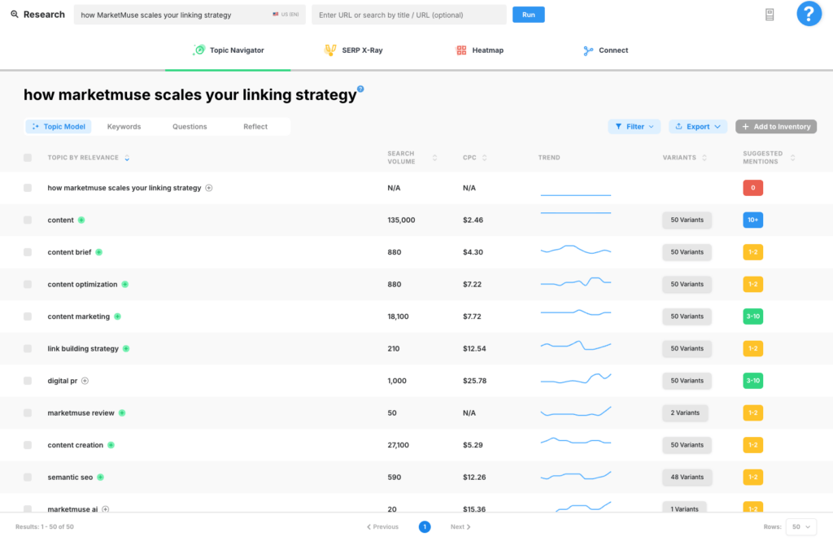Check the 'marketmuse review' row checkbox
This screenshot has height=541, width=833.
click(28, 413)
